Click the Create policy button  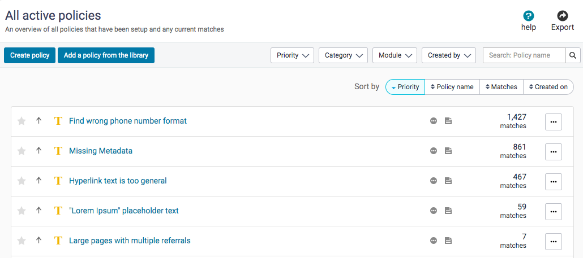click(x=29, y=55)
